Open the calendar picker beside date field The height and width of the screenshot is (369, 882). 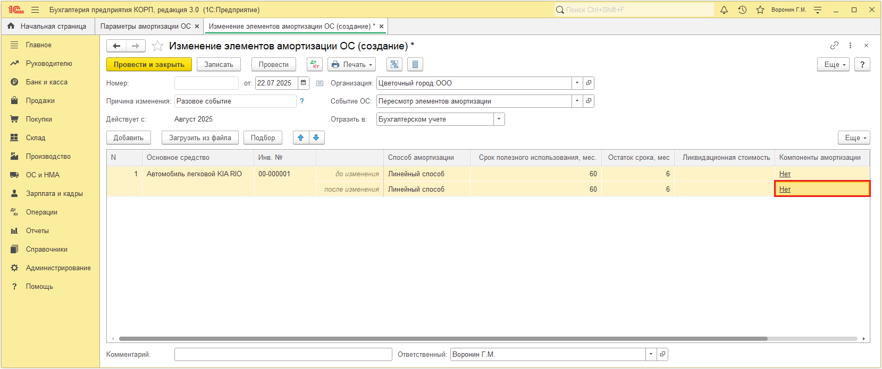304,83
